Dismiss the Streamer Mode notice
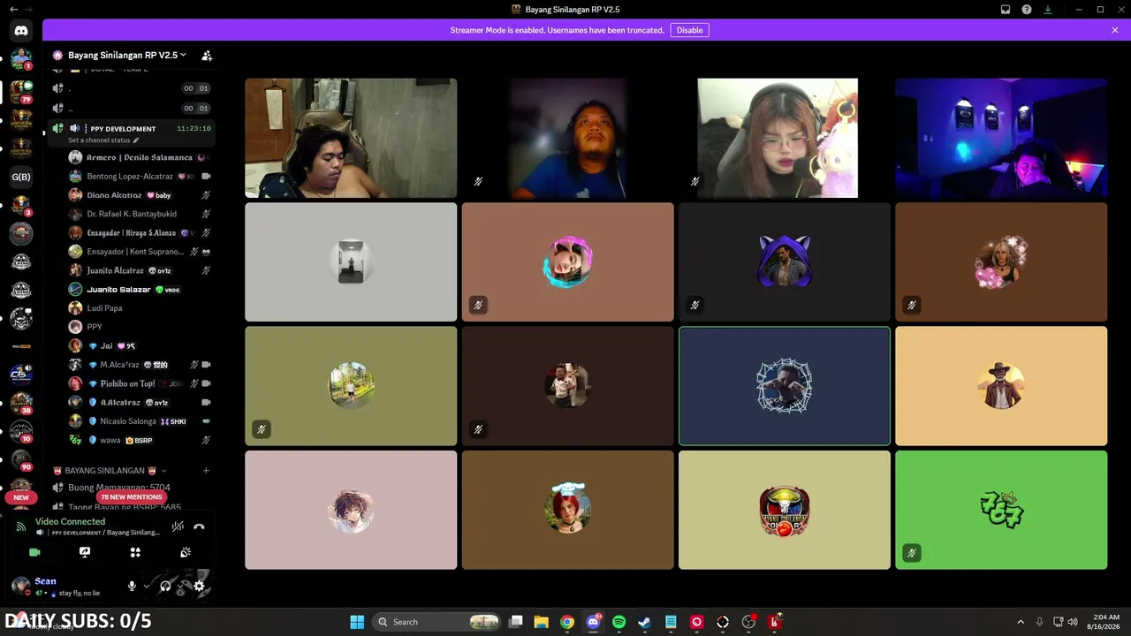Screen dimensions: 1131x636 [x=1115, y=30]
